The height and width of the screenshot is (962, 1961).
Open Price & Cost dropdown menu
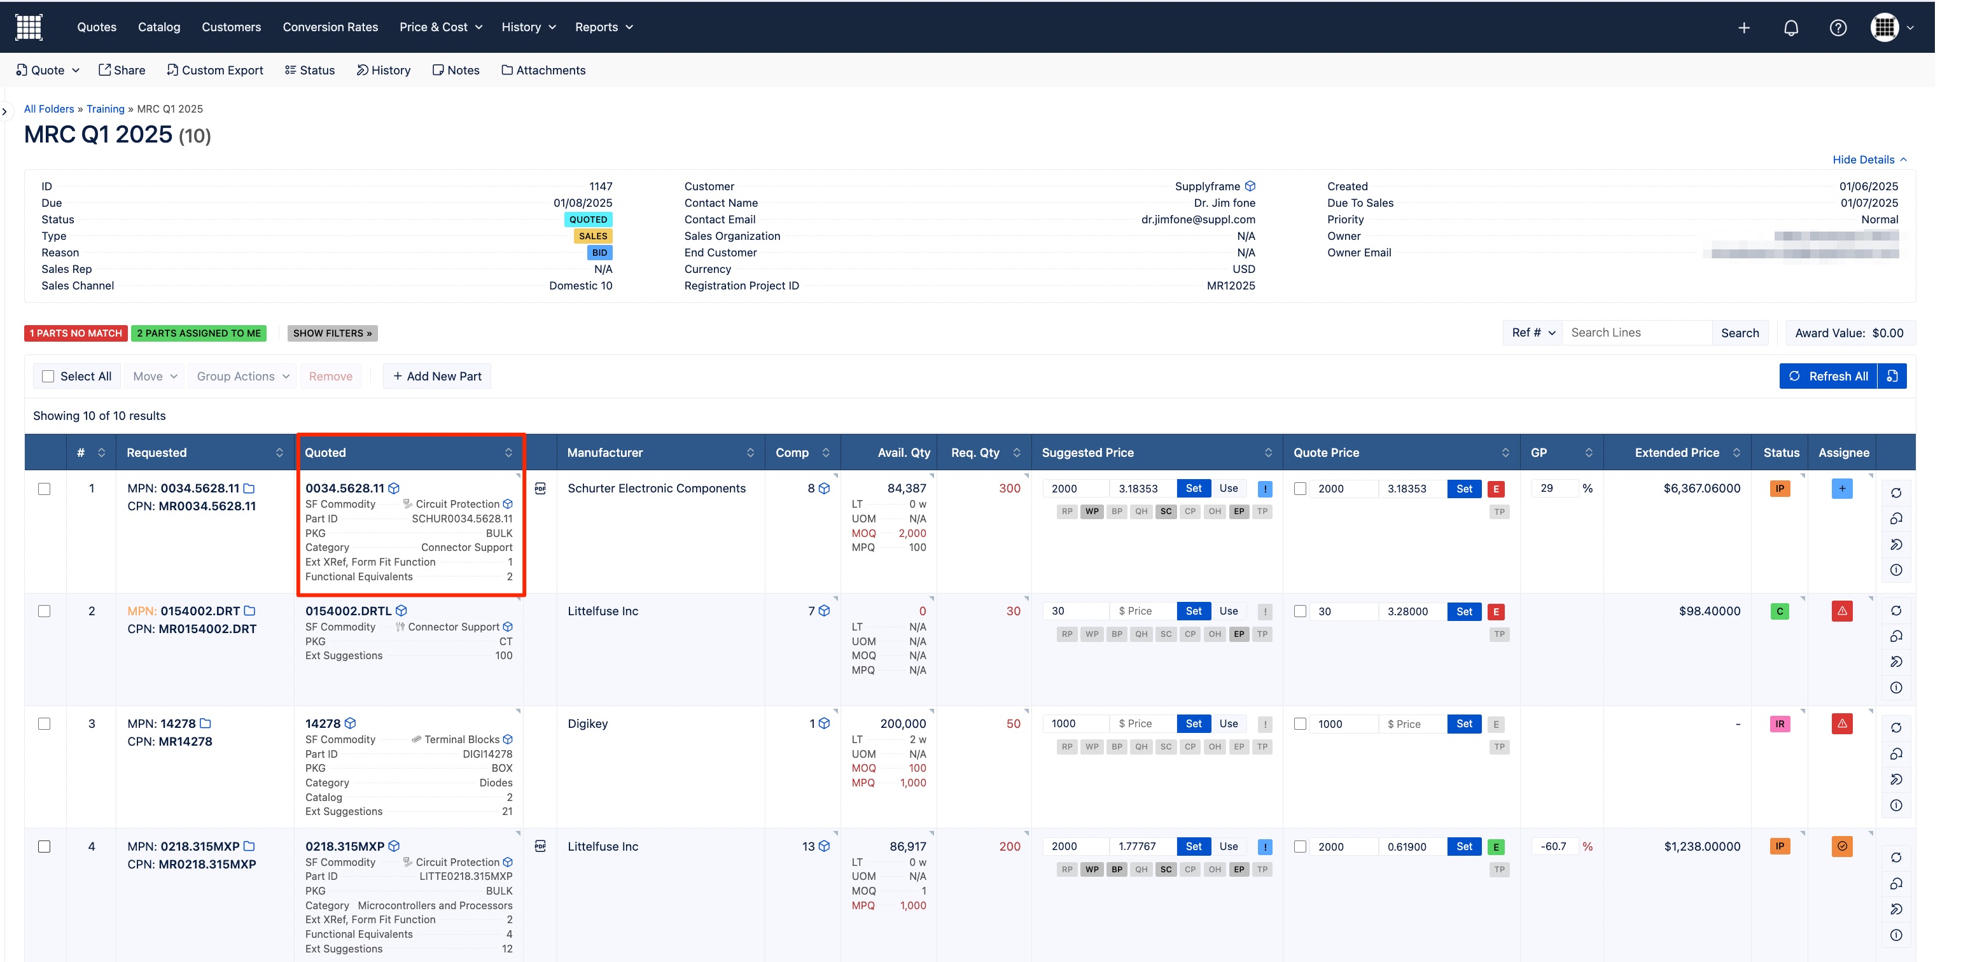tap(441, 27)
